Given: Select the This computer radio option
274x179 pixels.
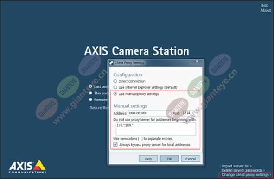Looking at the screenshot, I should pyautogui.click(x=90, y=93).
